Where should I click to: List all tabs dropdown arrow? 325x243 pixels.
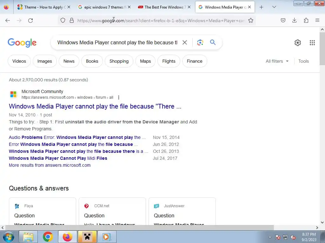point(274,7)
